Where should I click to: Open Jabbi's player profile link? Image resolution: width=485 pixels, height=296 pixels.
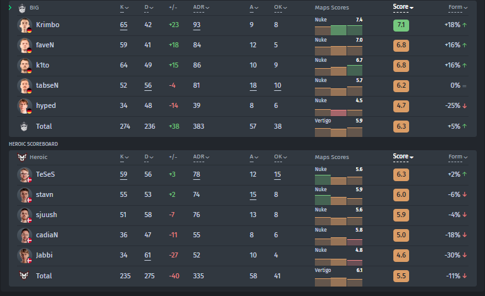coord(44,255)
